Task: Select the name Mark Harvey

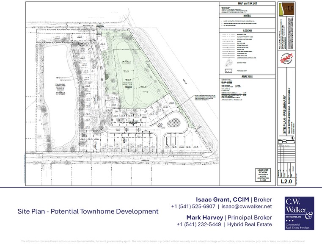Action: click(204, 217)
